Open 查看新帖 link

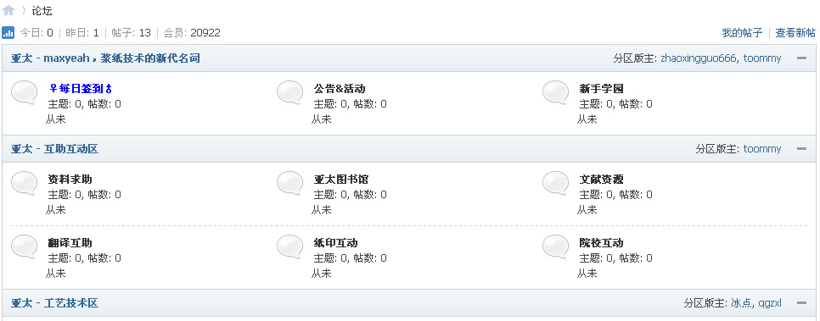(x=795, y=33)
